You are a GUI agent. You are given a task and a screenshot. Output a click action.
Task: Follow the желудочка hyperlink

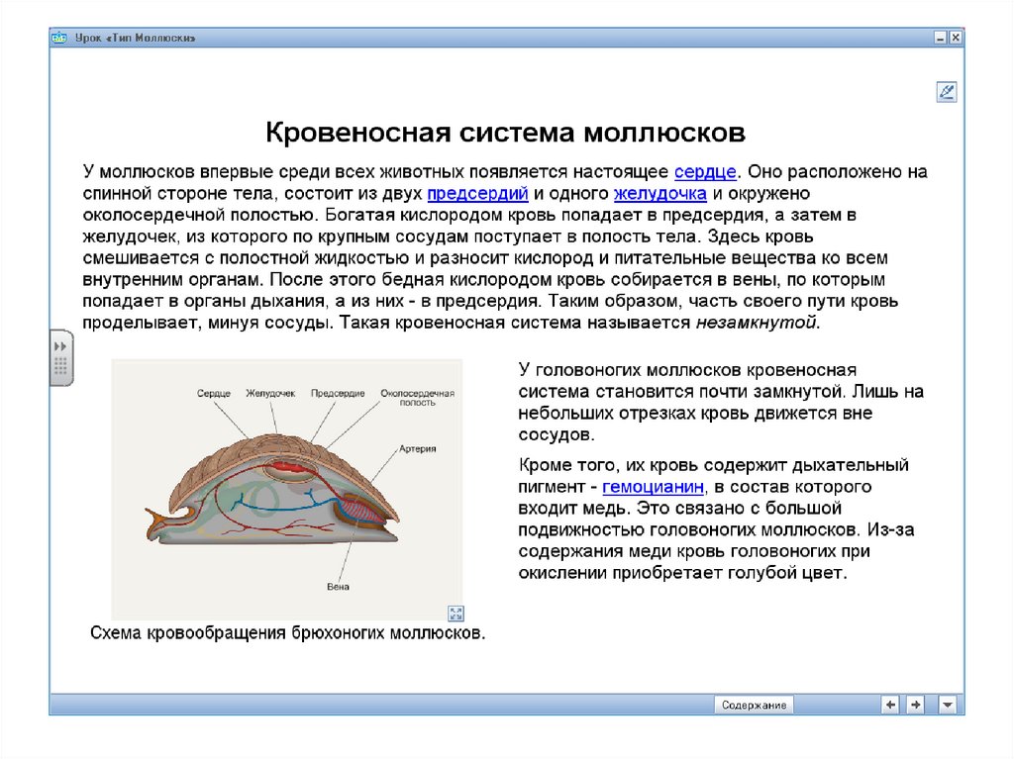pyautogui.click(x=659, y=193)
